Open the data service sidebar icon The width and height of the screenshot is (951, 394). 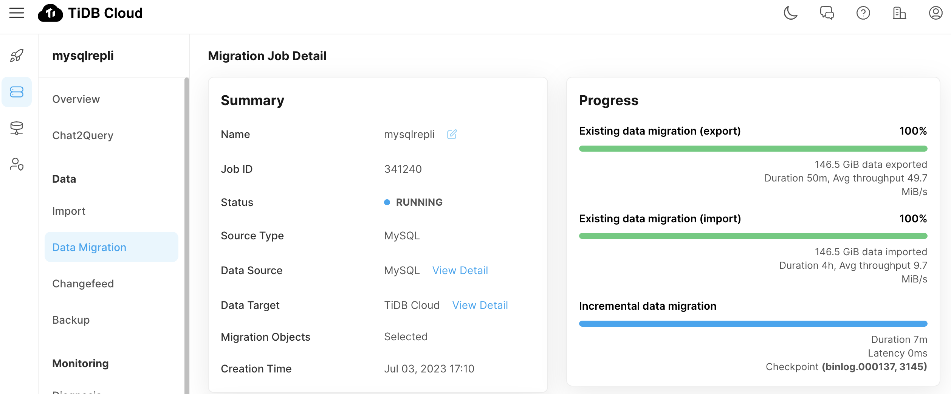(17, 128)
